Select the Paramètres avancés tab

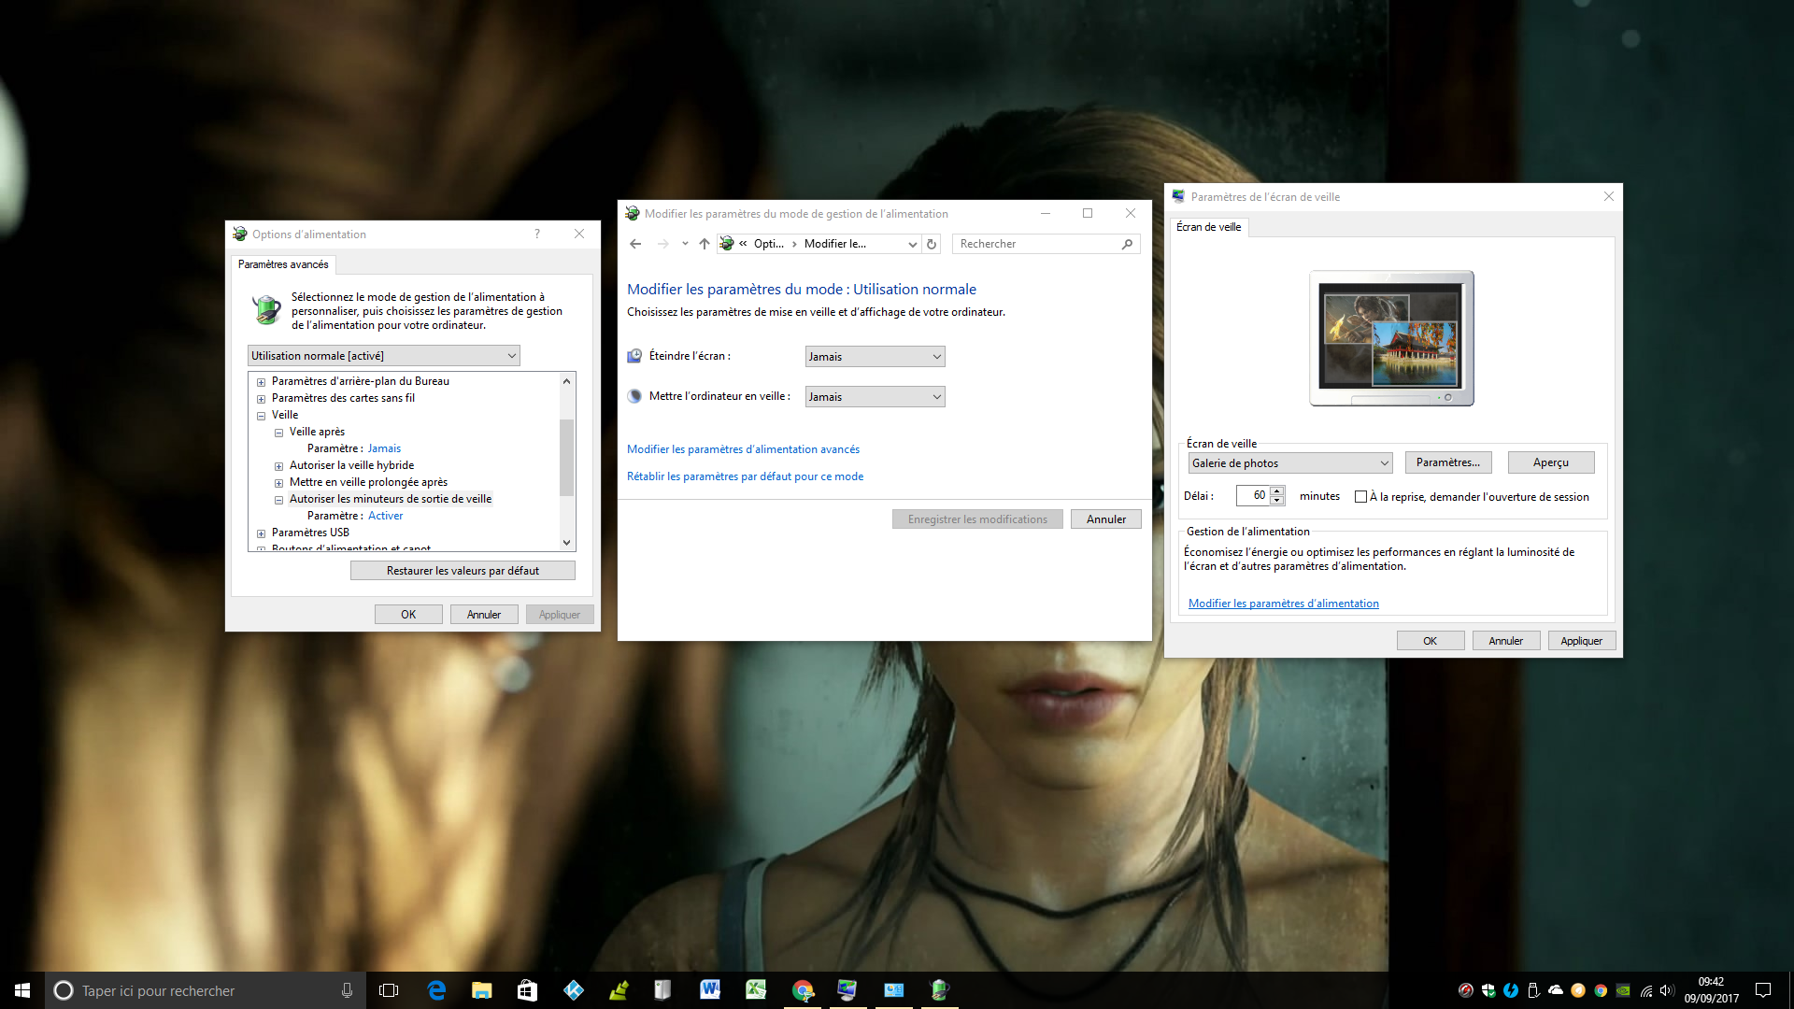[x=283, y=264]
